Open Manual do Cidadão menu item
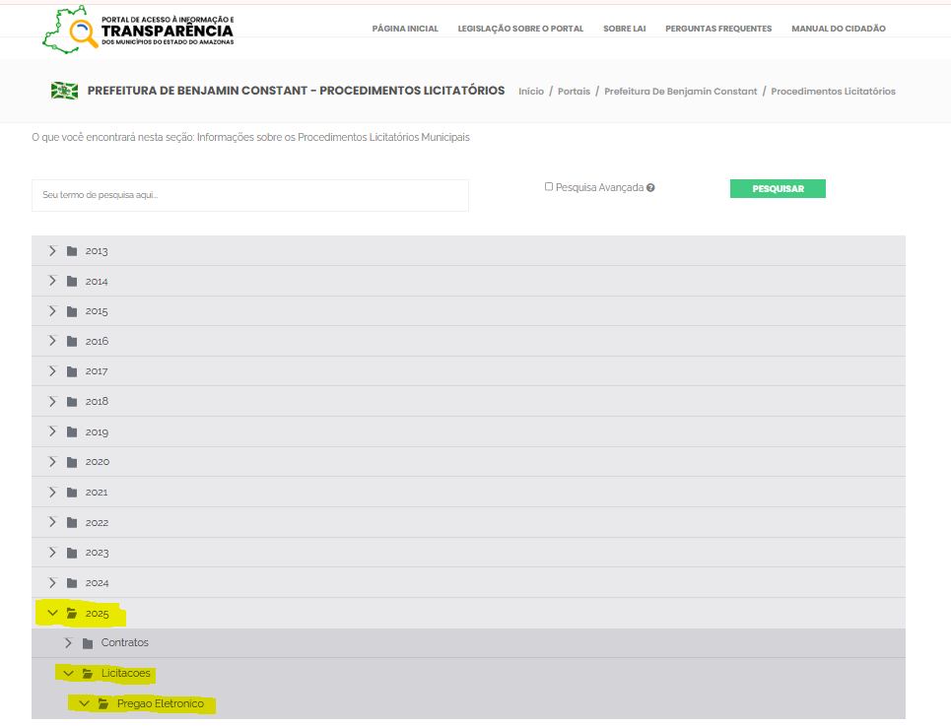The width and height of the screenshot is (951, 728). (x=838, y=29)
